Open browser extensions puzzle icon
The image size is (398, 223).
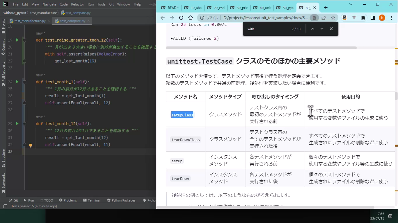coord(363,18)
